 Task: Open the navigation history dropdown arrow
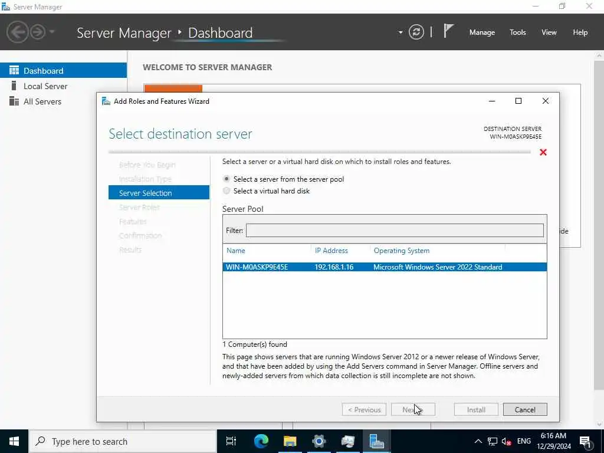[x=52, y=32]
